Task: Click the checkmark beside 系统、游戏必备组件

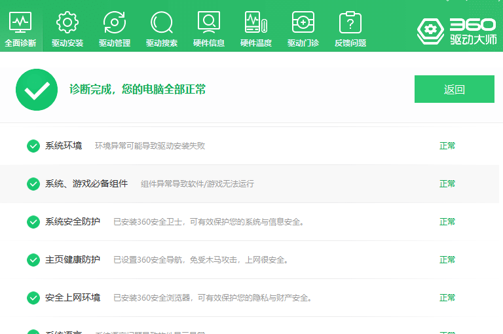Action: [x=33, y=184]
